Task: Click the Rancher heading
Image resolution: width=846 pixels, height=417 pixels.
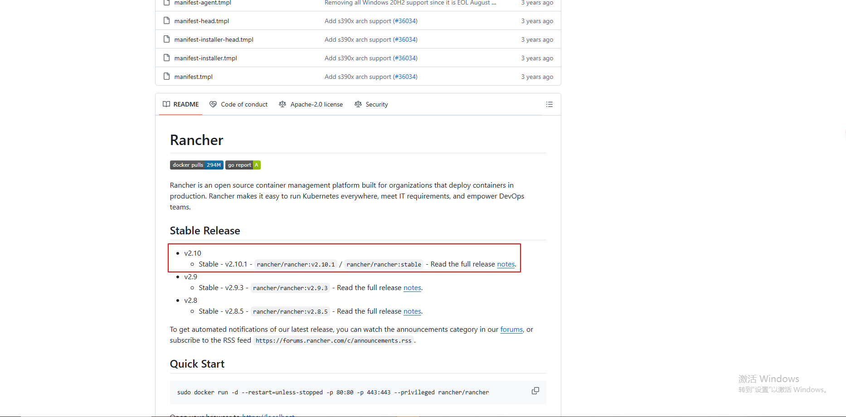Action: 197,140
